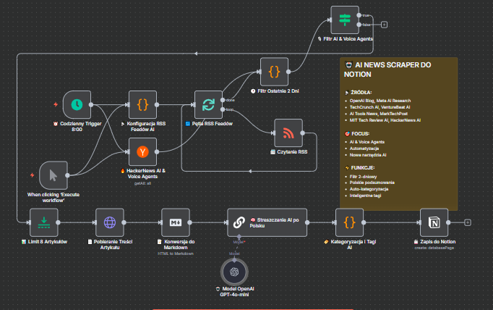Select the Zapis do Notion node
Screen dimensions: 493x310
(434, 222)
